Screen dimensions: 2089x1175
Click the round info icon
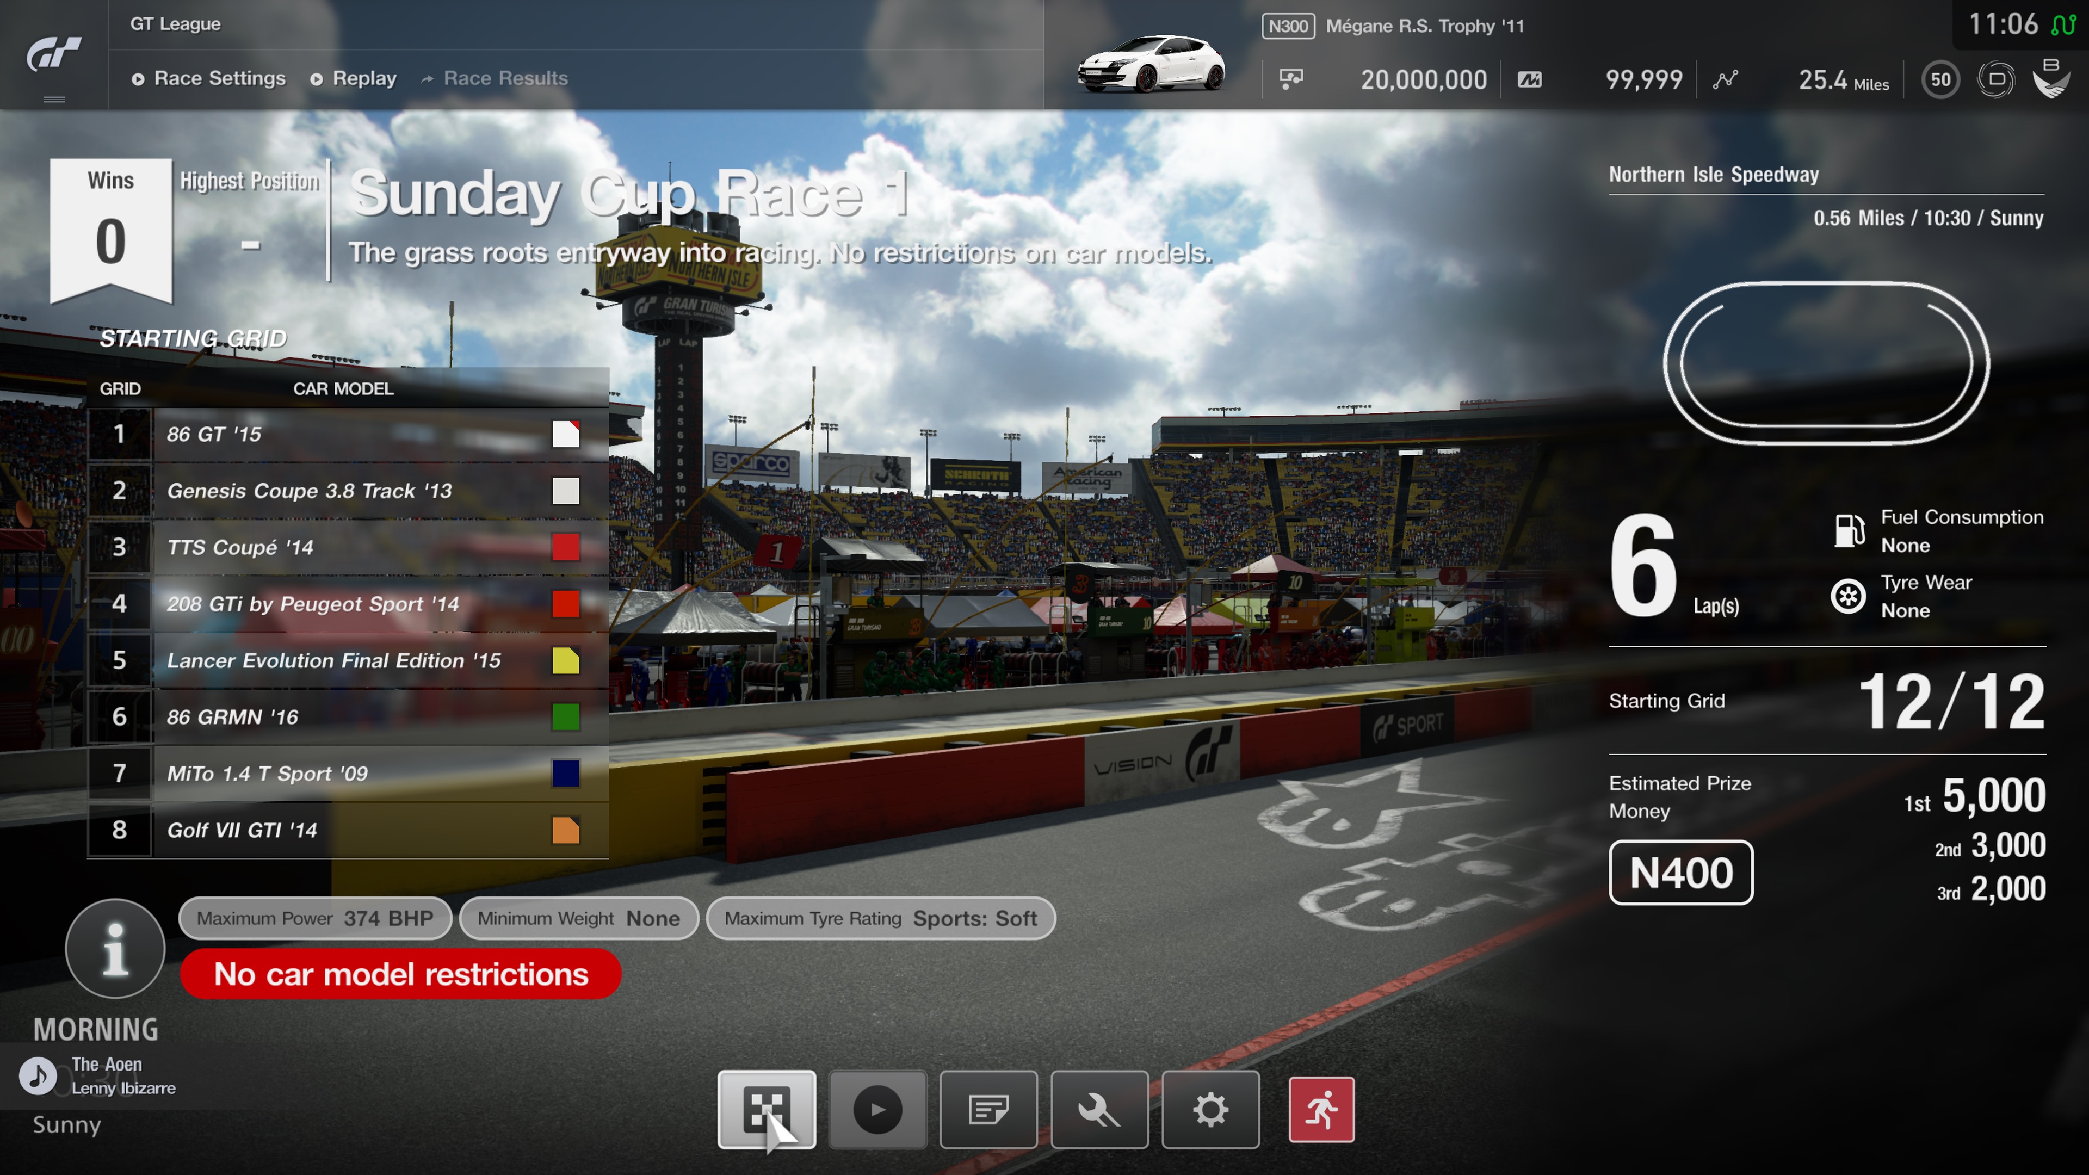pyautogui.click(x=115, y=948)
